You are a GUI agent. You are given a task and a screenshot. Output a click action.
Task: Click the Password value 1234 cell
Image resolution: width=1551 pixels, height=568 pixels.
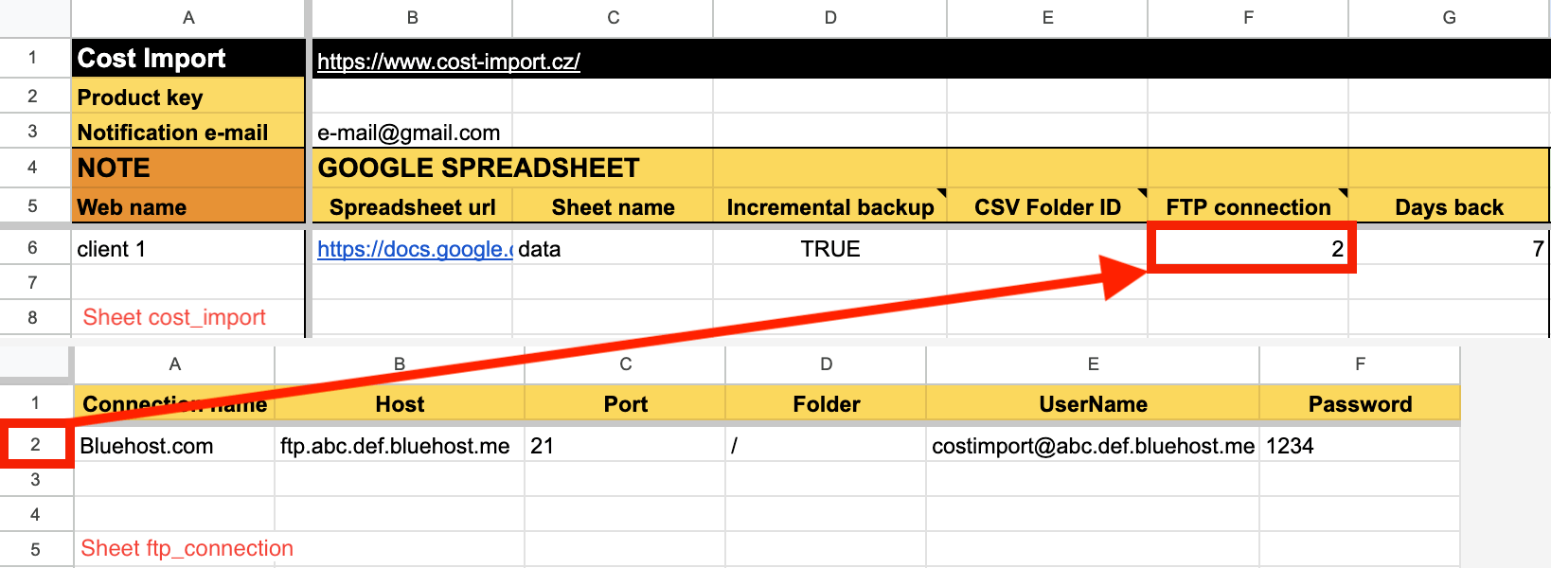(1359, 446)
